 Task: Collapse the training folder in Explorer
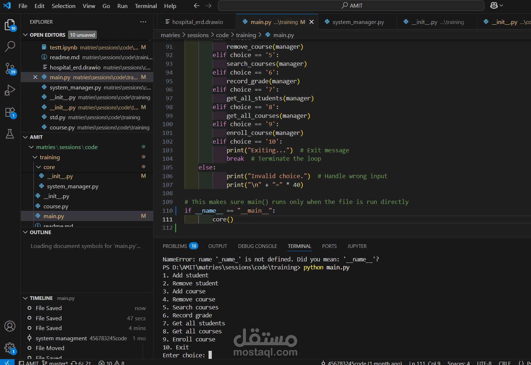(35, 157)
